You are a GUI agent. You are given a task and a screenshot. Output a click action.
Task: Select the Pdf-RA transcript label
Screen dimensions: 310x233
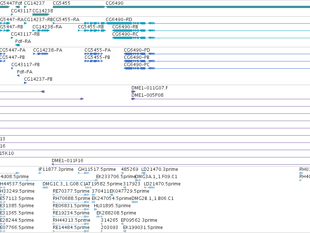click(23, 41)
